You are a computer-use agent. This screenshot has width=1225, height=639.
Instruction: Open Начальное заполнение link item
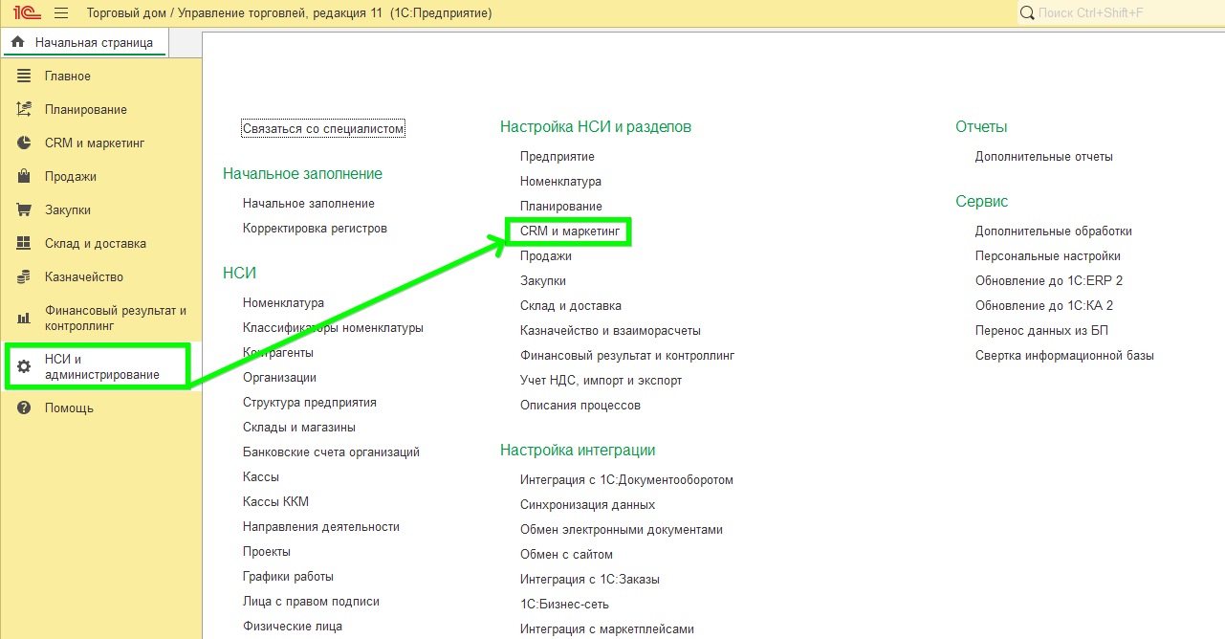tap(309, 204)
